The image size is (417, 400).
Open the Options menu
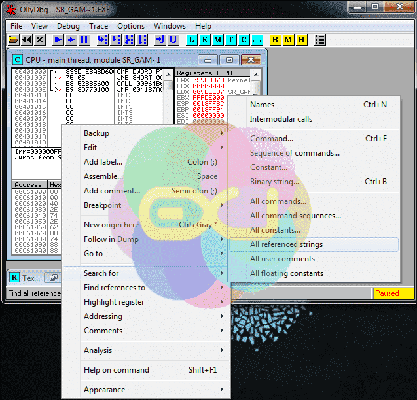pos(131,26)
